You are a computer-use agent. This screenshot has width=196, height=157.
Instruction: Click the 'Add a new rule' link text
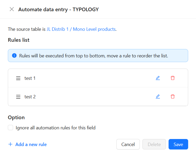pyautogui.click(x=31, y=144)
